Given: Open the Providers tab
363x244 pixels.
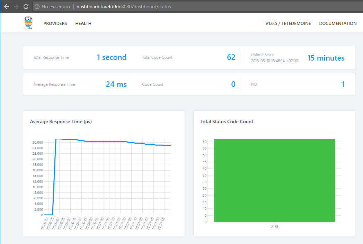Looking at the screenshot, I should pos(55,23).
